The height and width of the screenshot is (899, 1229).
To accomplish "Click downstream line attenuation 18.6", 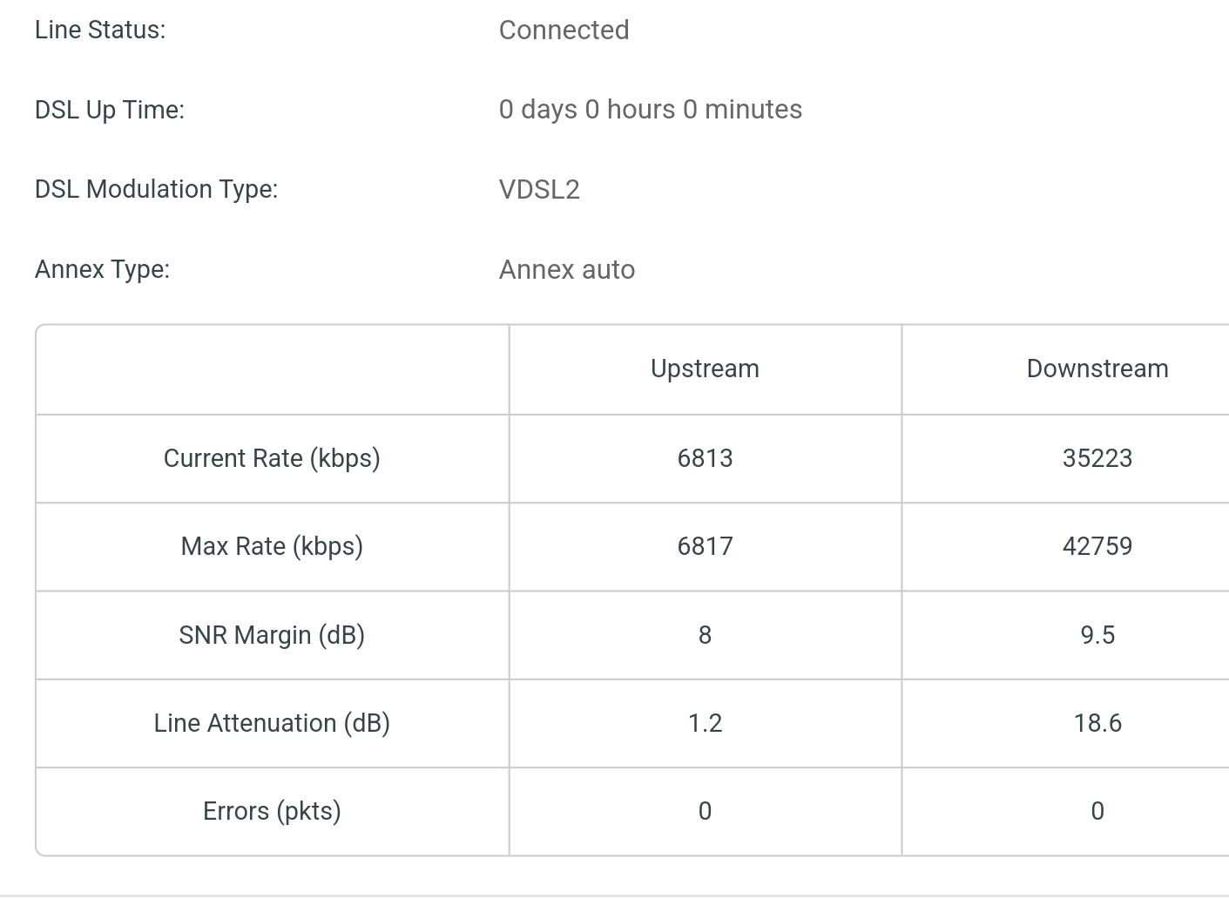I will point(1097,723).
